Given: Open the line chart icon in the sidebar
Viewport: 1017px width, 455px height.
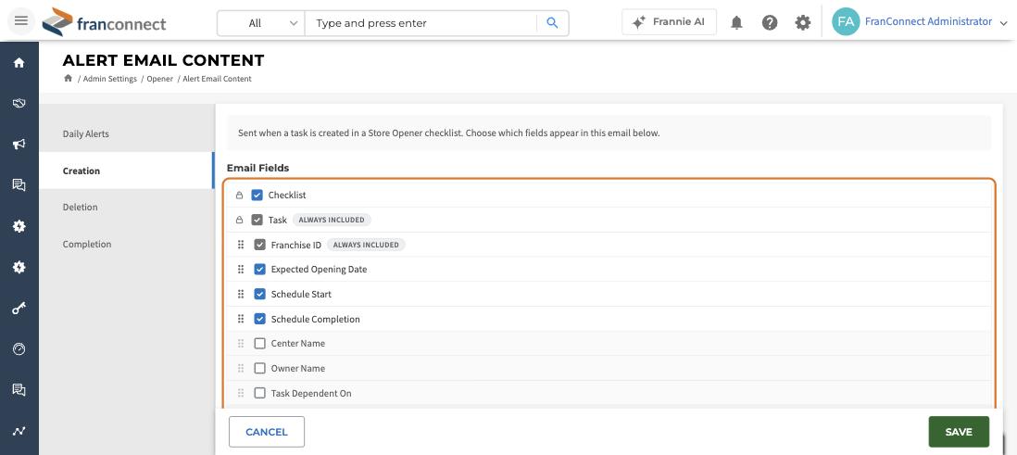Looking at the screenshot, I should [19, 431].
